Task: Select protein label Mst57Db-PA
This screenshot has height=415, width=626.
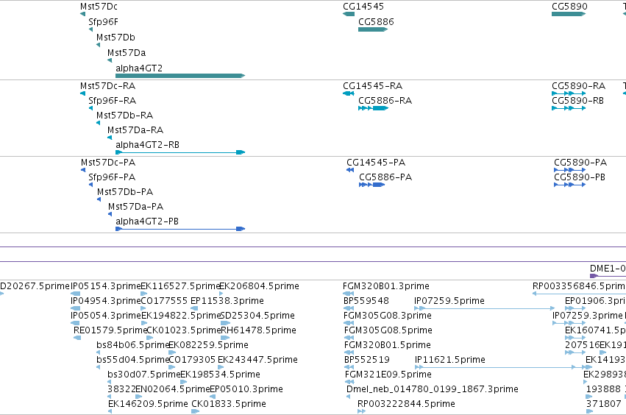Action: coord(125,192)
